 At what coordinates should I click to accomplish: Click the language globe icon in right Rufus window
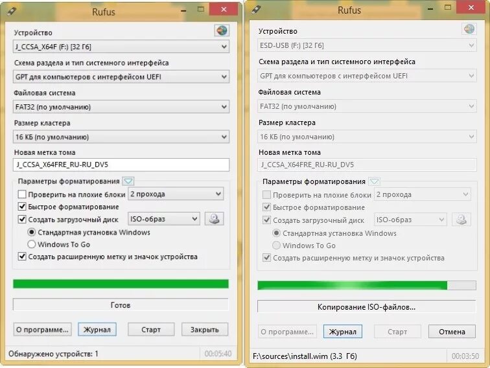tap(469, 29)
